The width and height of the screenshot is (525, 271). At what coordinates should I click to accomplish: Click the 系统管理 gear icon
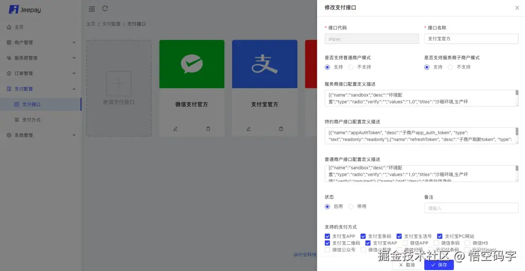[9, 135]
